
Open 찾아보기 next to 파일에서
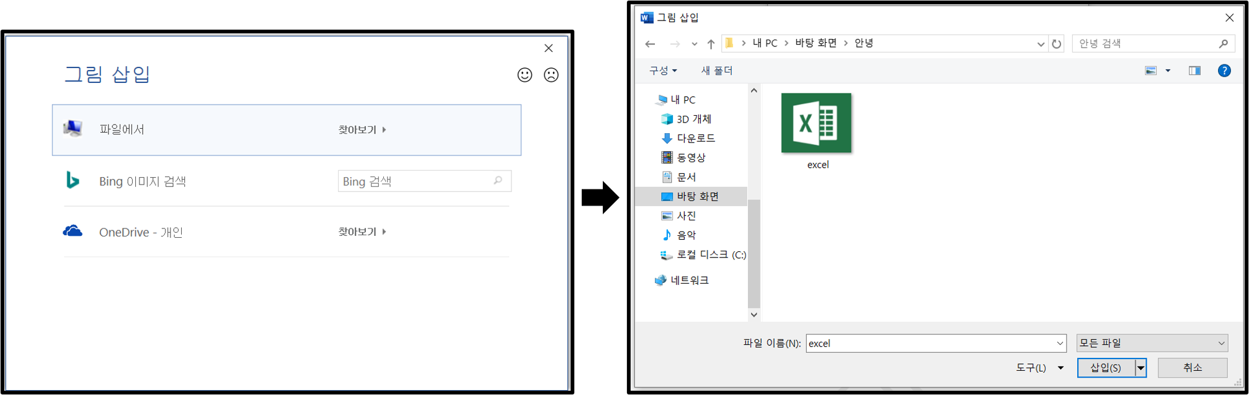point(362,129)
